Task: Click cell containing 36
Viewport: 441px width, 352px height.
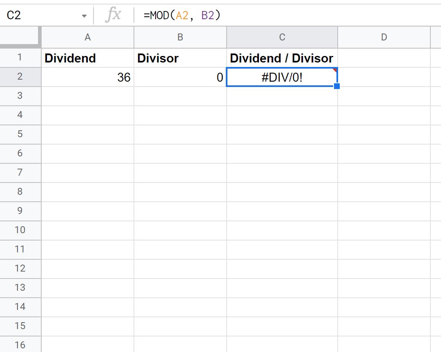Action: [87, 77]
